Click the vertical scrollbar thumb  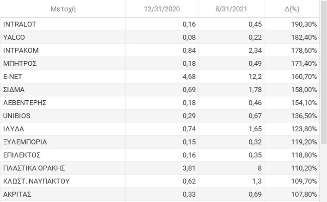point(324,72)
